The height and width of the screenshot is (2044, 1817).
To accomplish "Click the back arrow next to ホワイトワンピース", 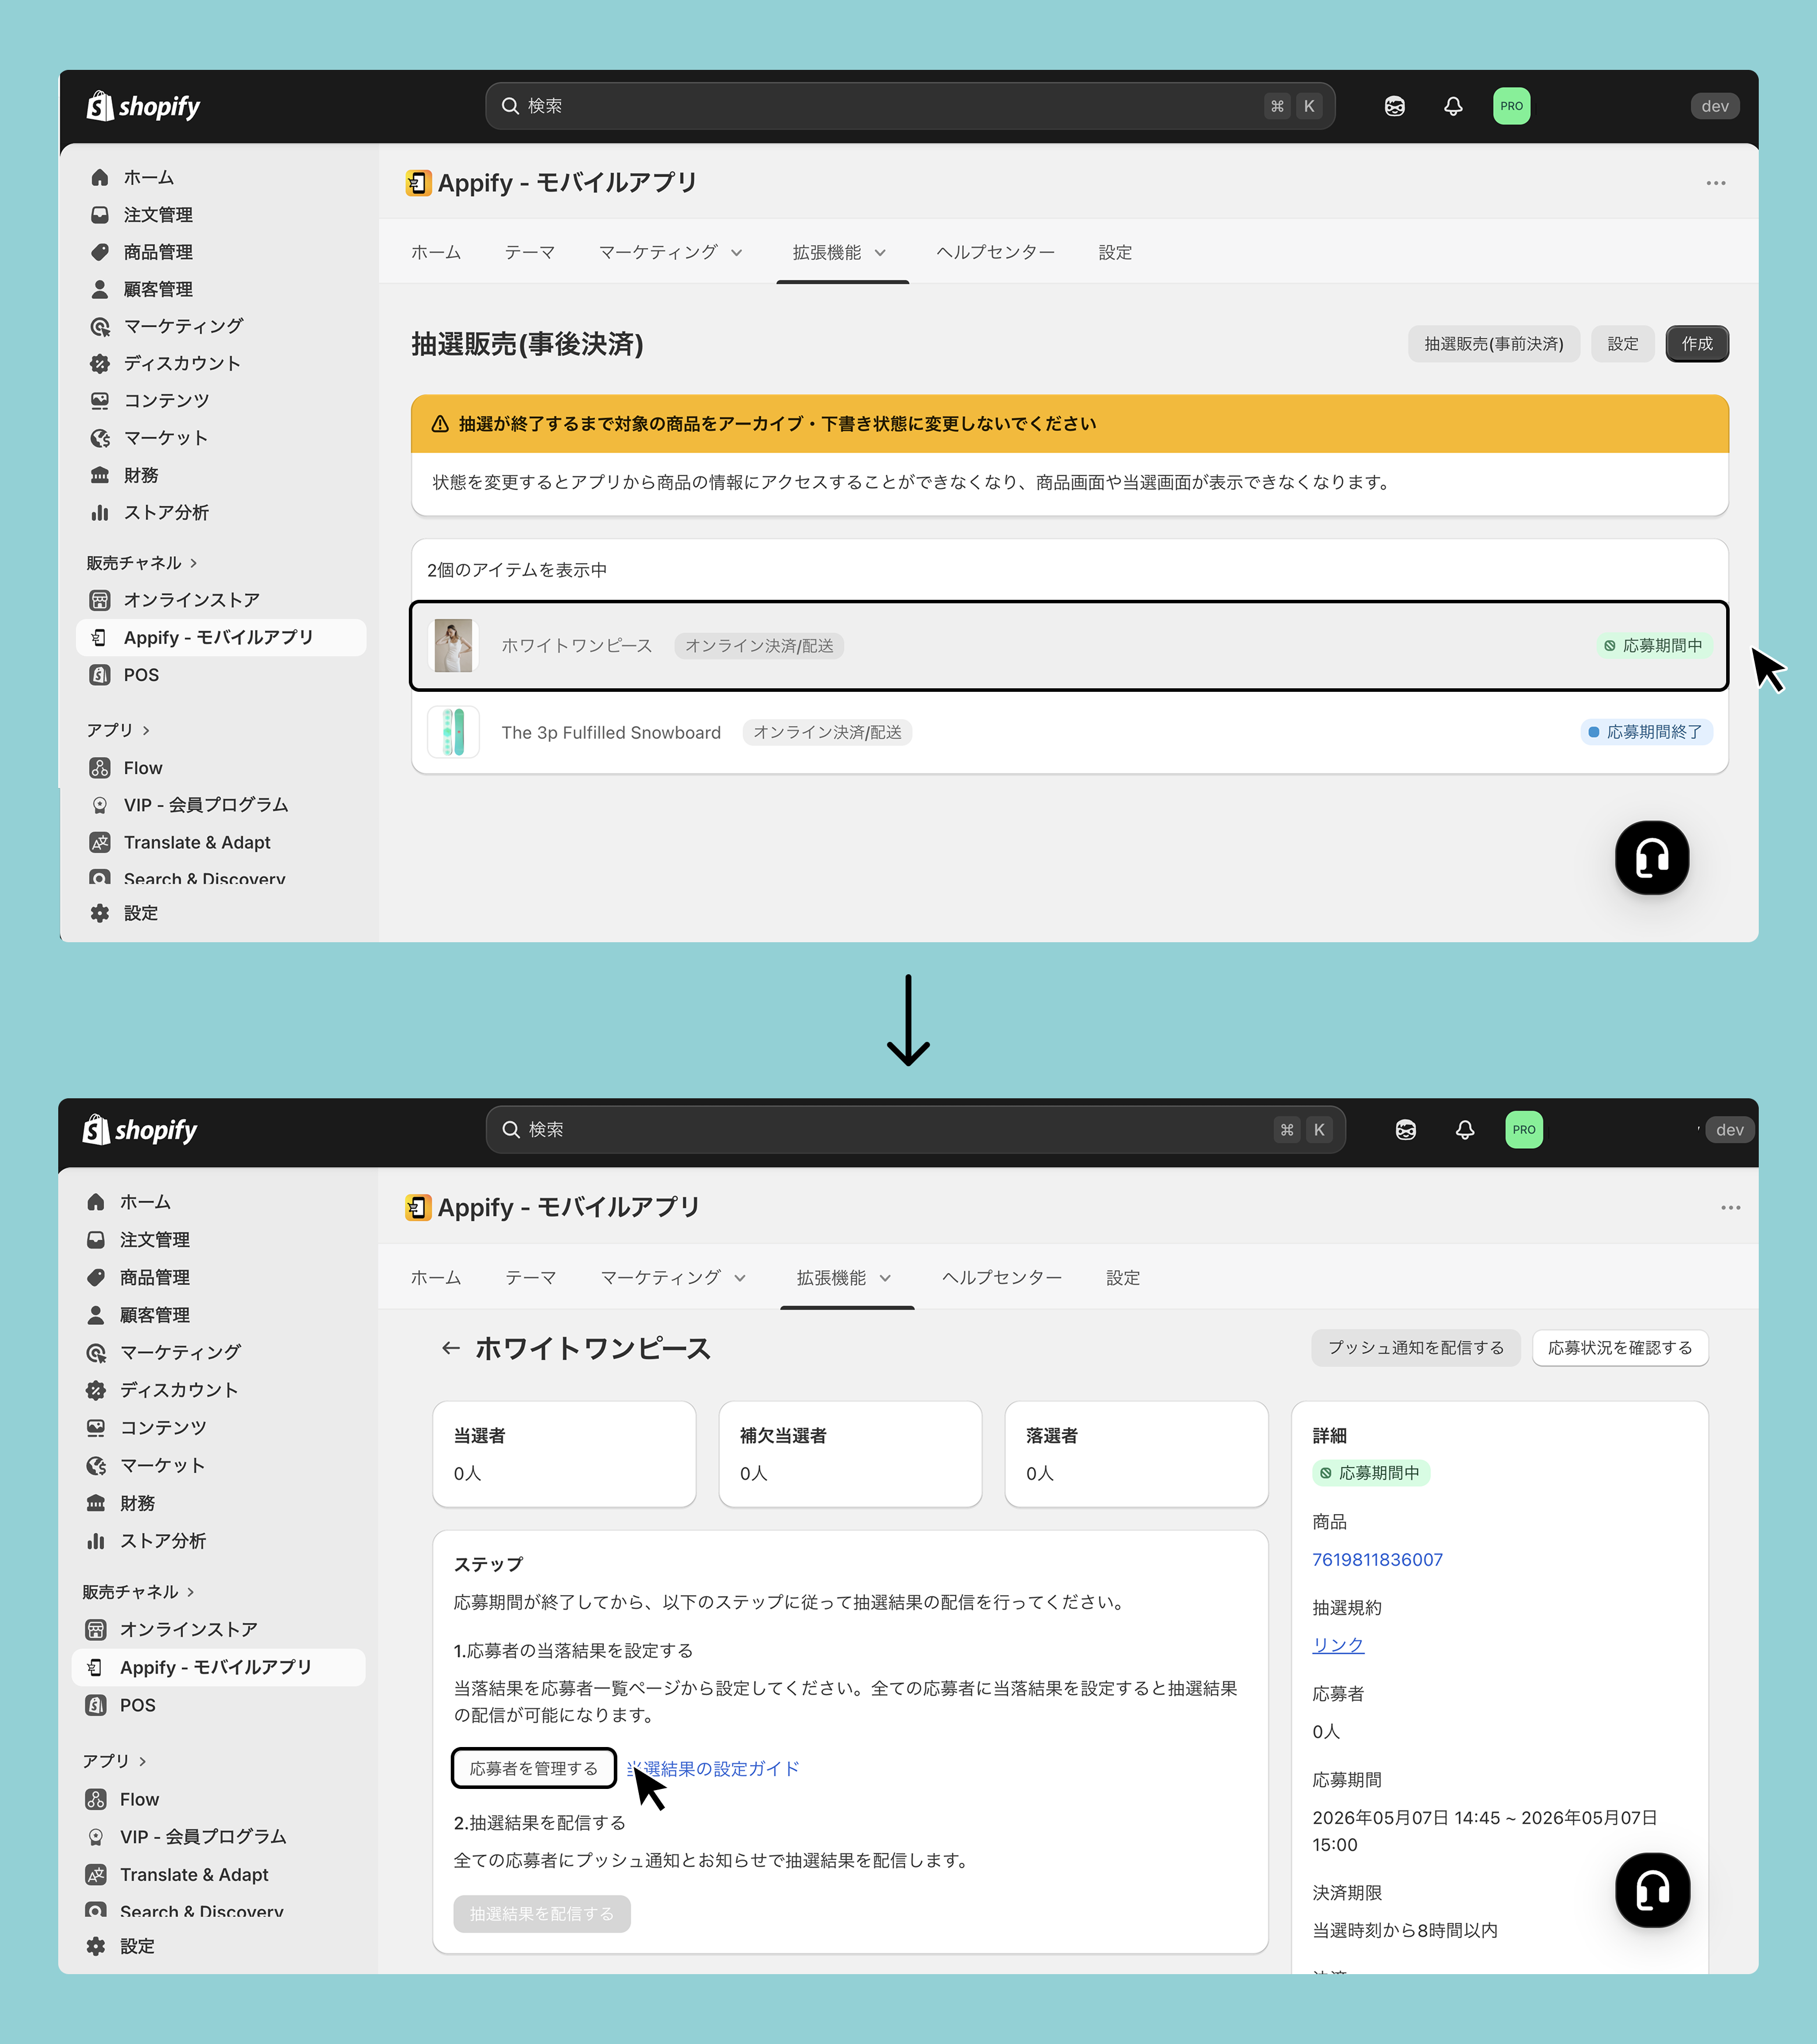I will [x=450, y=1348].
